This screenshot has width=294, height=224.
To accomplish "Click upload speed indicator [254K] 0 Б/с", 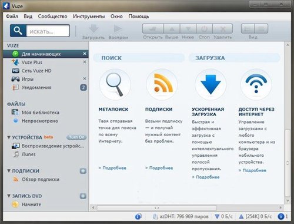I will click(x=256, y=216).
